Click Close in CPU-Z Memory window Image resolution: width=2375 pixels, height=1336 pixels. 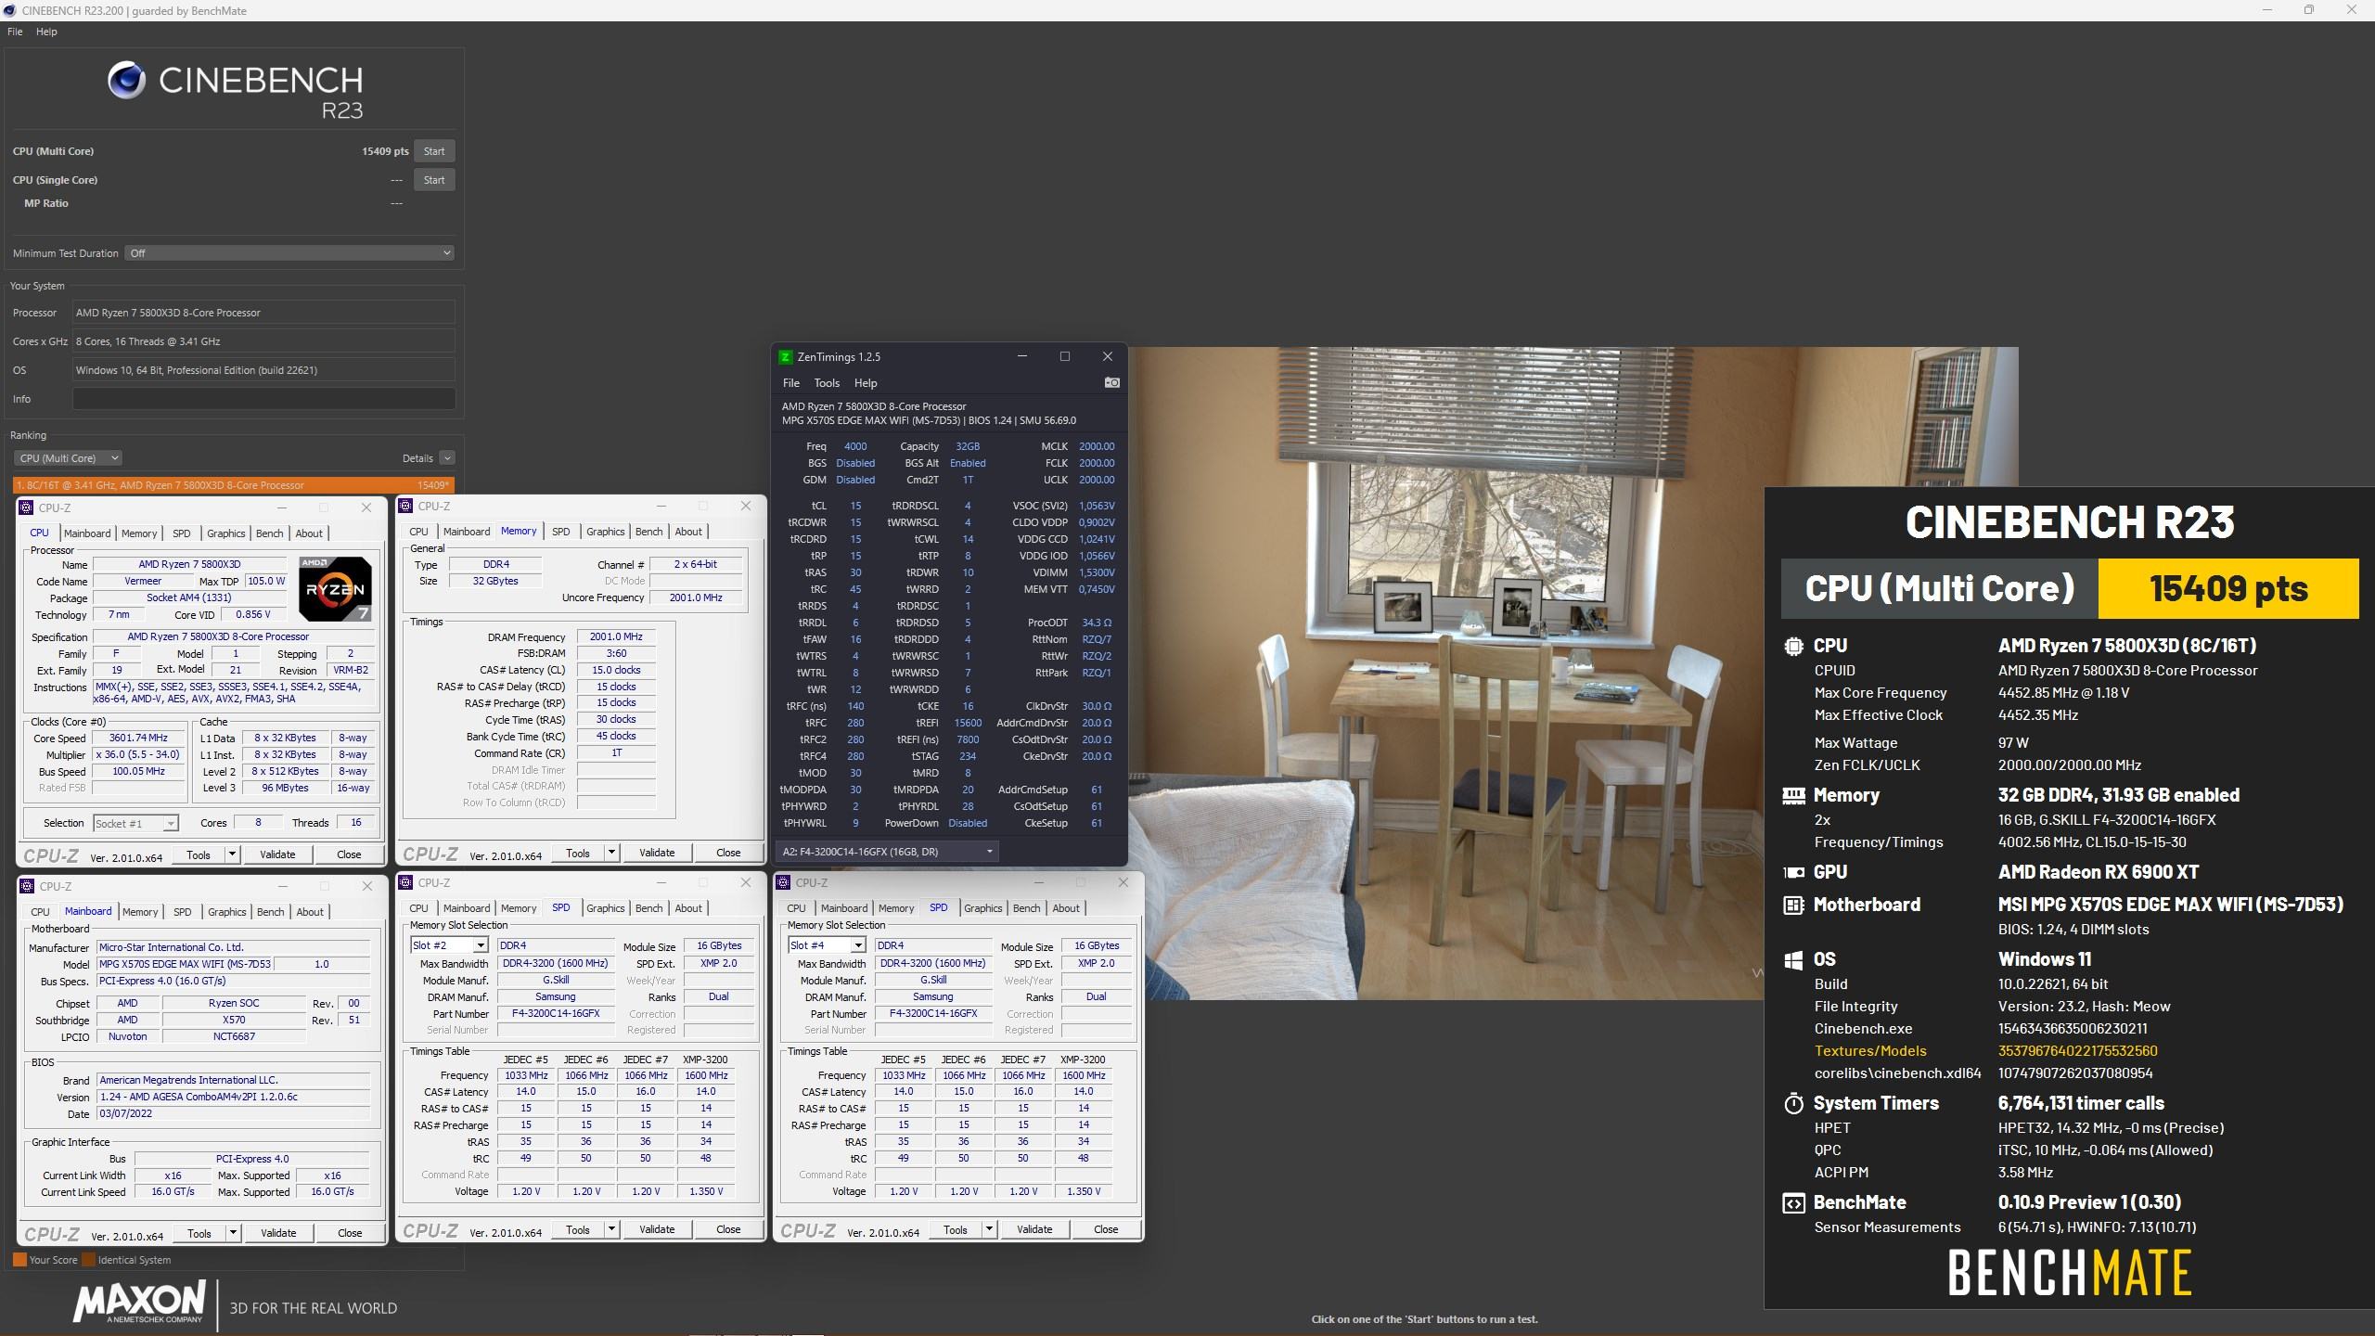(x=728, y=853)
